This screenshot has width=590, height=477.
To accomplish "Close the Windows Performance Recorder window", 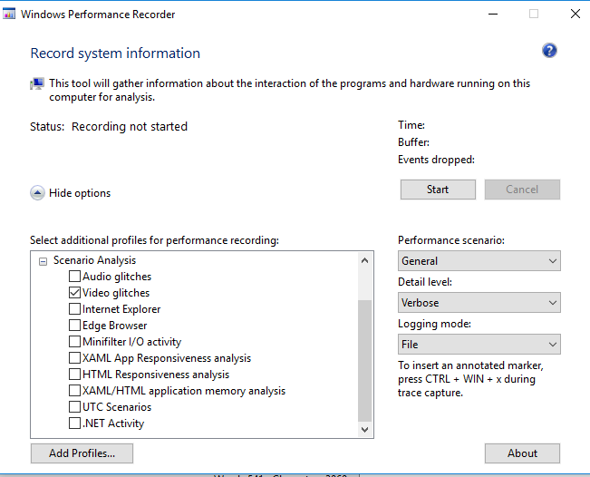I will (575, 14).
